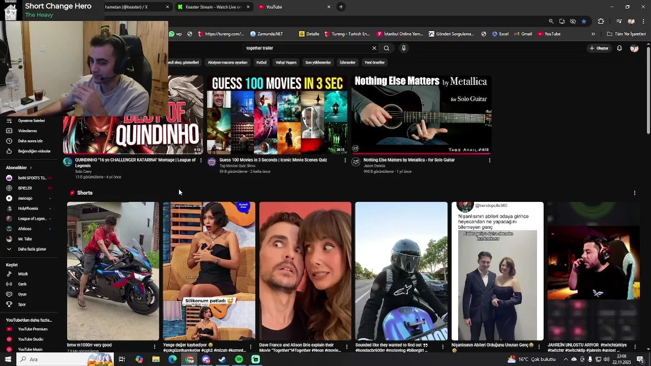651x366 pixels.
Task: Select the İzlenenler filter chip
Action: click(x=347, y=63)
